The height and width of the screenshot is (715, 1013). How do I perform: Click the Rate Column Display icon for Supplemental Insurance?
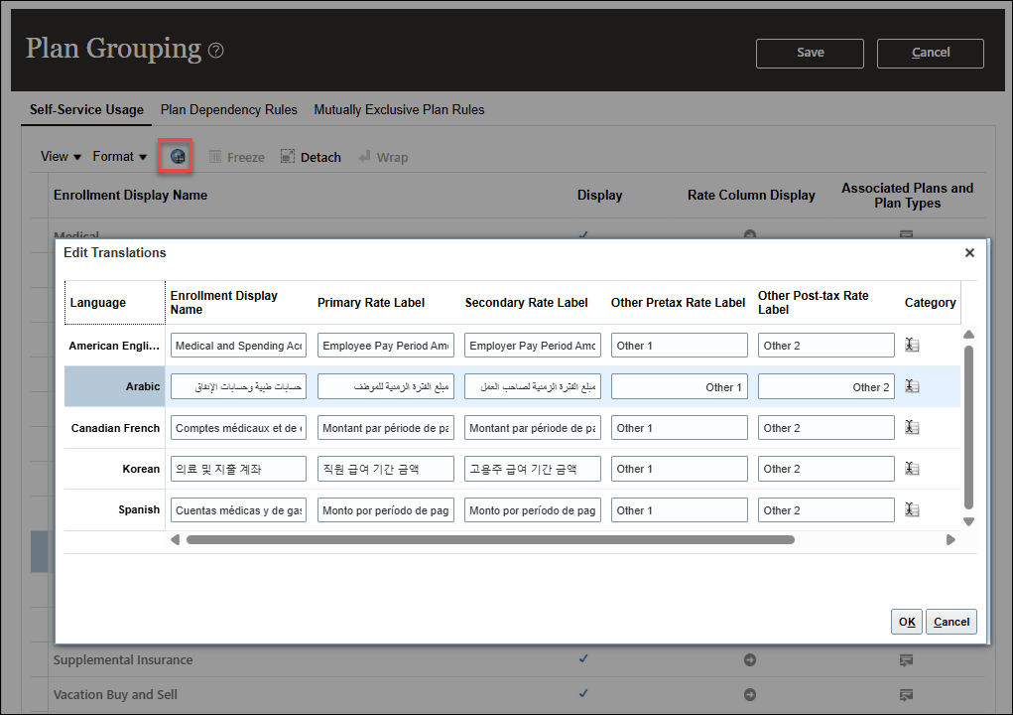(x=749, y=659)
